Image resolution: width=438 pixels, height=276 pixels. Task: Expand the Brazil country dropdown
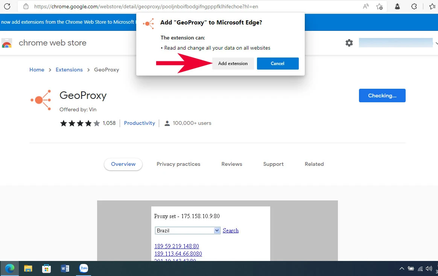pyautogui.click(x=217, y=231)
